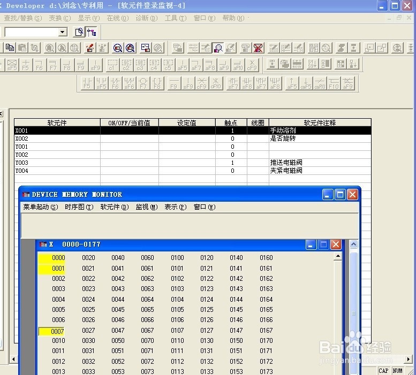Insert normally open contact F5 symbol
The height and width of the screenshot is (375, 416).
click(x=87, y=83)
